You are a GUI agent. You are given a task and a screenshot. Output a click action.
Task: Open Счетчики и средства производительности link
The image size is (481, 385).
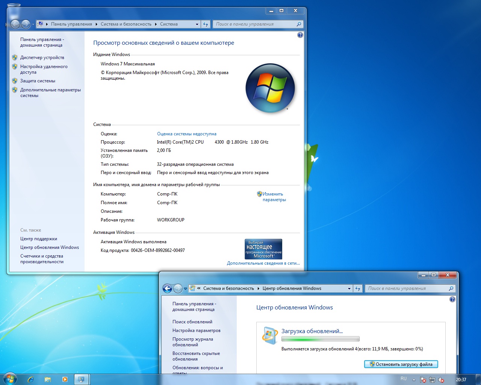coord(42,259)
